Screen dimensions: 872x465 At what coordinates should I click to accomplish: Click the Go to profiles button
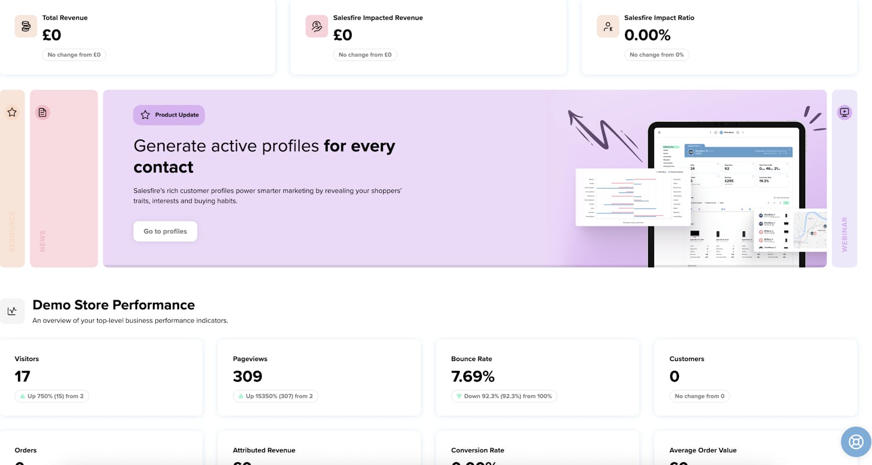point(165,231)
